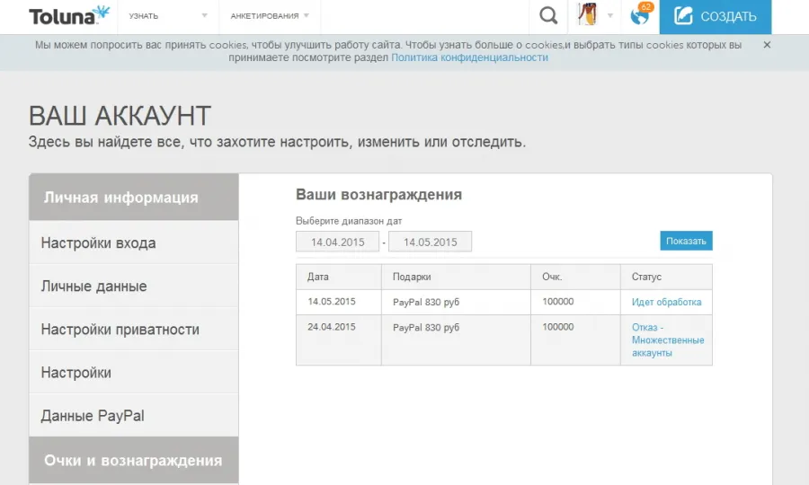This screenshot has height=485, width=809.
Task: Select Очки и вознаграждения section header
Action: tap(134, 460)
